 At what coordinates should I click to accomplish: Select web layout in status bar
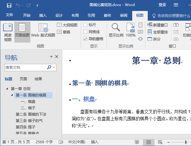[x=160, y=142]
